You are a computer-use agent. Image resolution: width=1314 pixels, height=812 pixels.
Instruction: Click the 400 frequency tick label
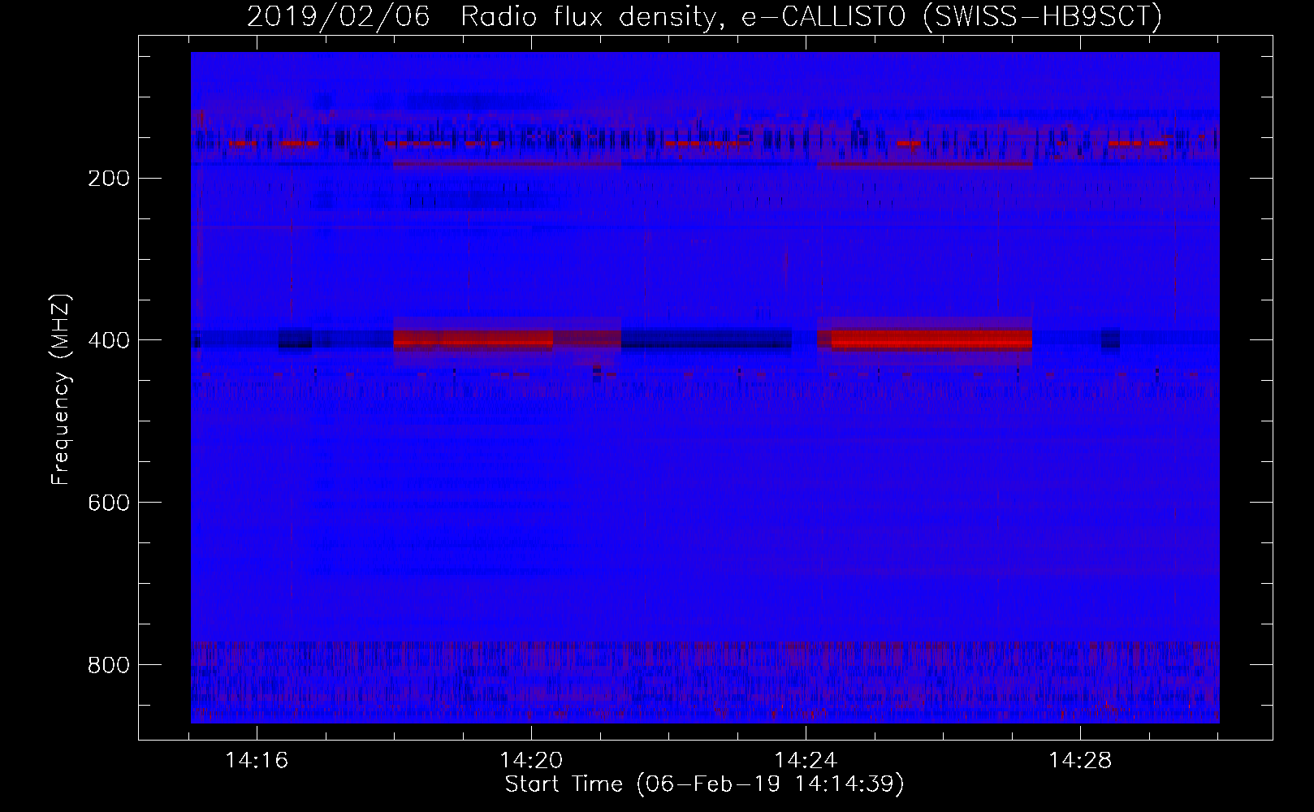108,341
